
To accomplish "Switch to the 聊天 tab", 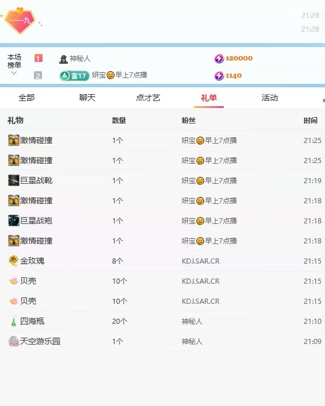I will coord(87,98).
